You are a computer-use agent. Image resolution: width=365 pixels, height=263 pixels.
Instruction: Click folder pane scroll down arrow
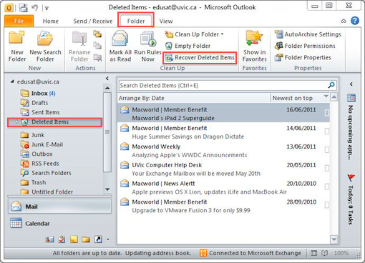tap(107, 189)
